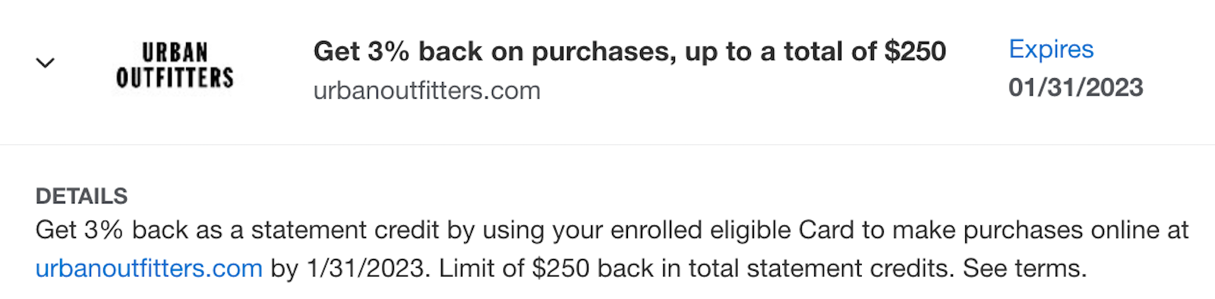Image resolution: width=1215 pixels, height=299 pixels.
Task: Click the Urban Outfitters logo
Action: (175, 65)
